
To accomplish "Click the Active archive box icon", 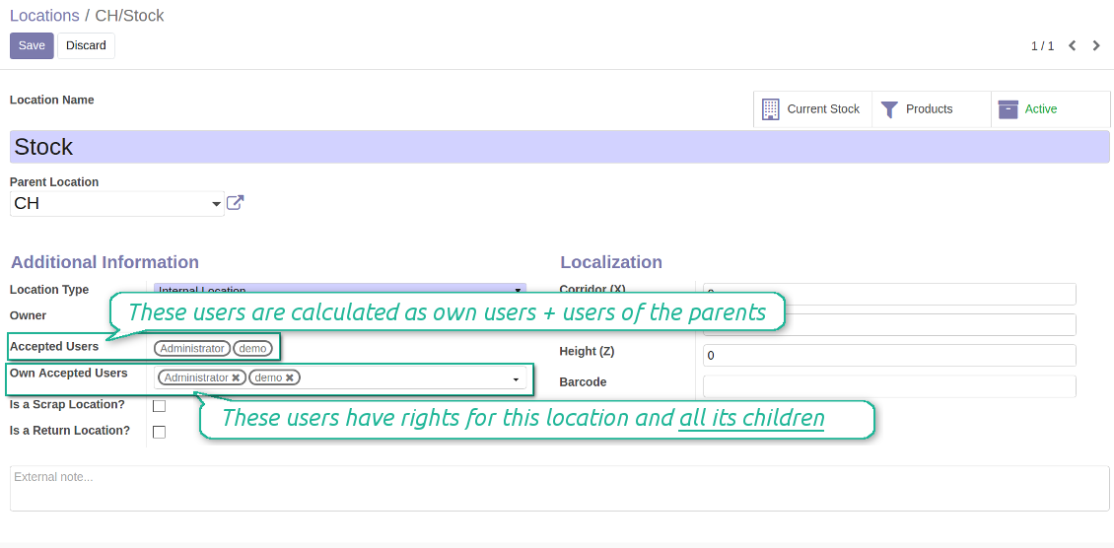I will point(1008,109).
